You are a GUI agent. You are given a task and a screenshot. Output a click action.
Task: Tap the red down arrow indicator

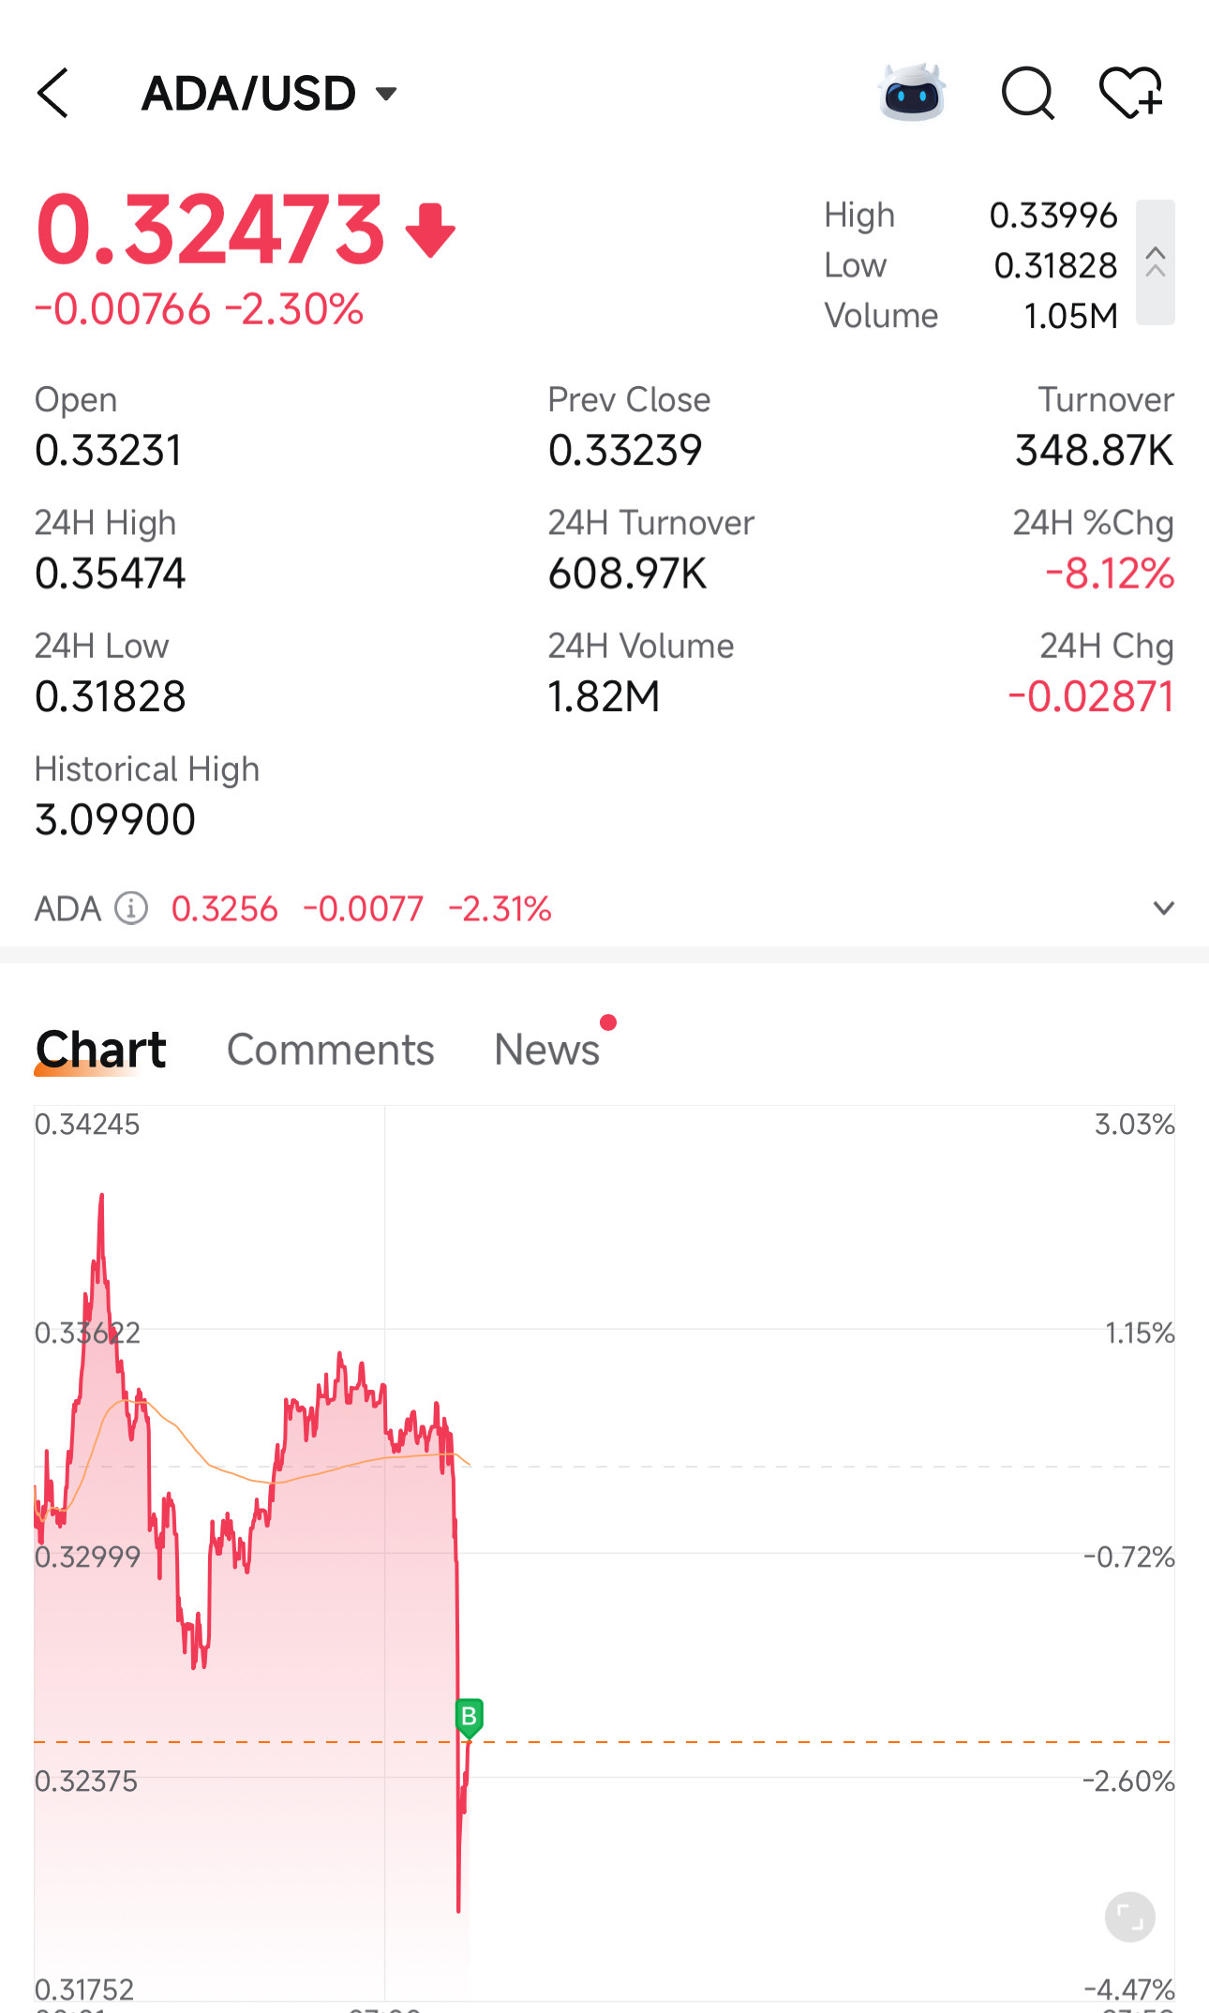click(430, 230)
